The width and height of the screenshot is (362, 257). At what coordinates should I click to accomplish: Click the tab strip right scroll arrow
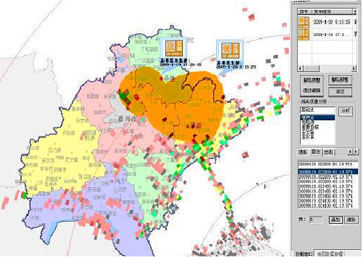click(x=355, y=152)
